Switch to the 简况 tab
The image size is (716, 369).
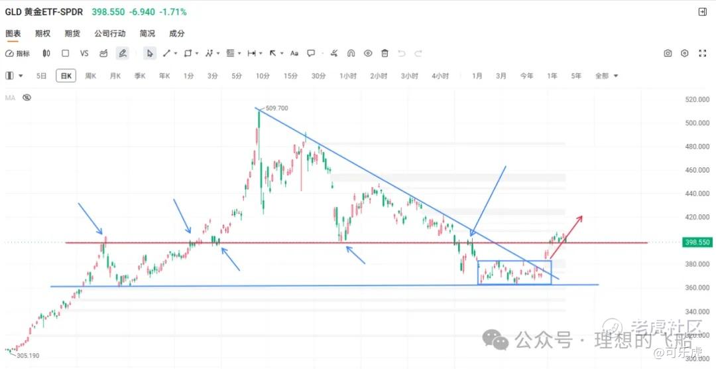coord(147,33)
